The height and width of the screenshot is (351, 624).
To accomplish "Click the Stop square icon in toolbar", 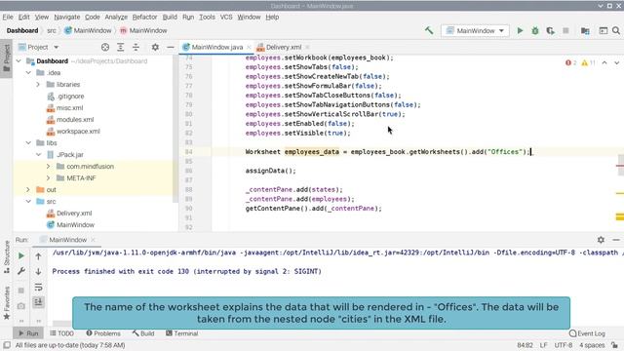I will click(565, 30).
